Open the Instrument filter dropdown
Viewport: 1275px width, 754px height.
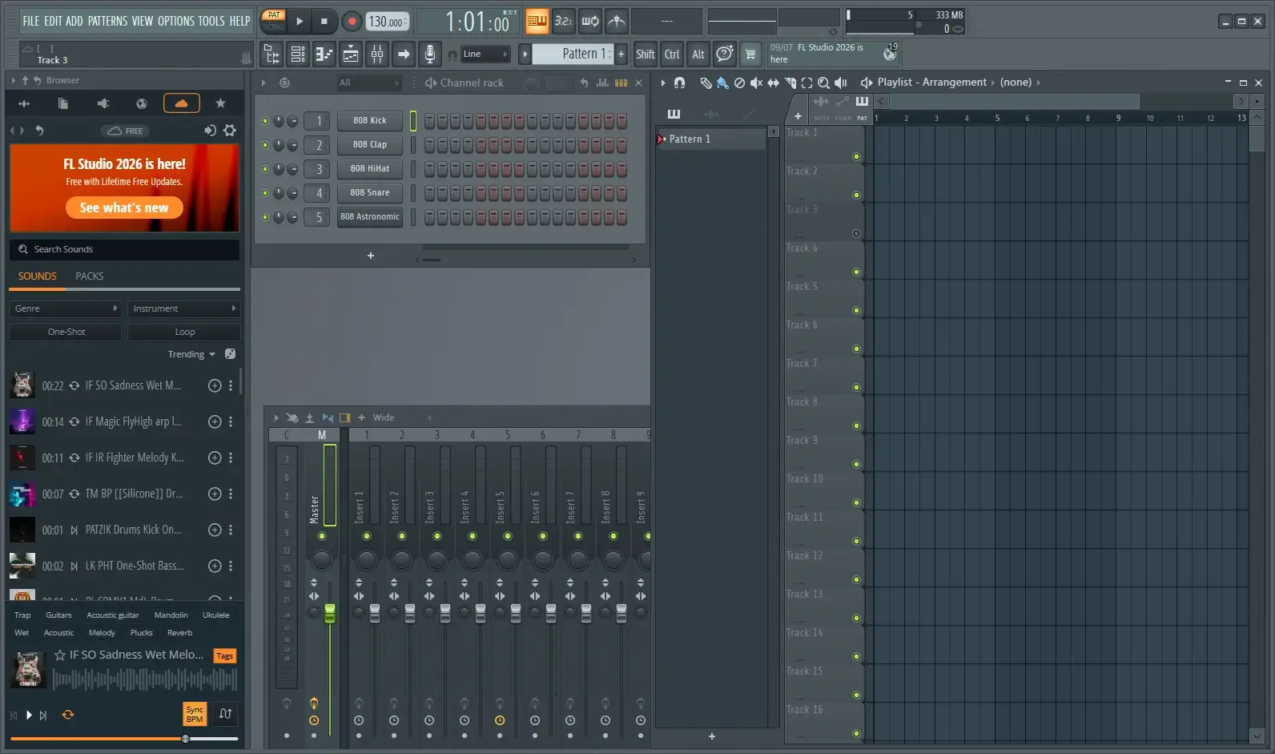[183, 308]
